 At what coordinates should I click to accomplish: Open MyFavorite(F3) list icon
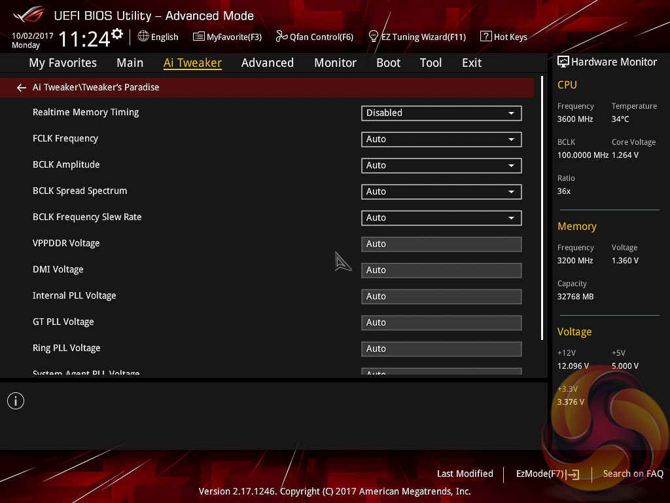pyautogui.click(x=198, y=37)
